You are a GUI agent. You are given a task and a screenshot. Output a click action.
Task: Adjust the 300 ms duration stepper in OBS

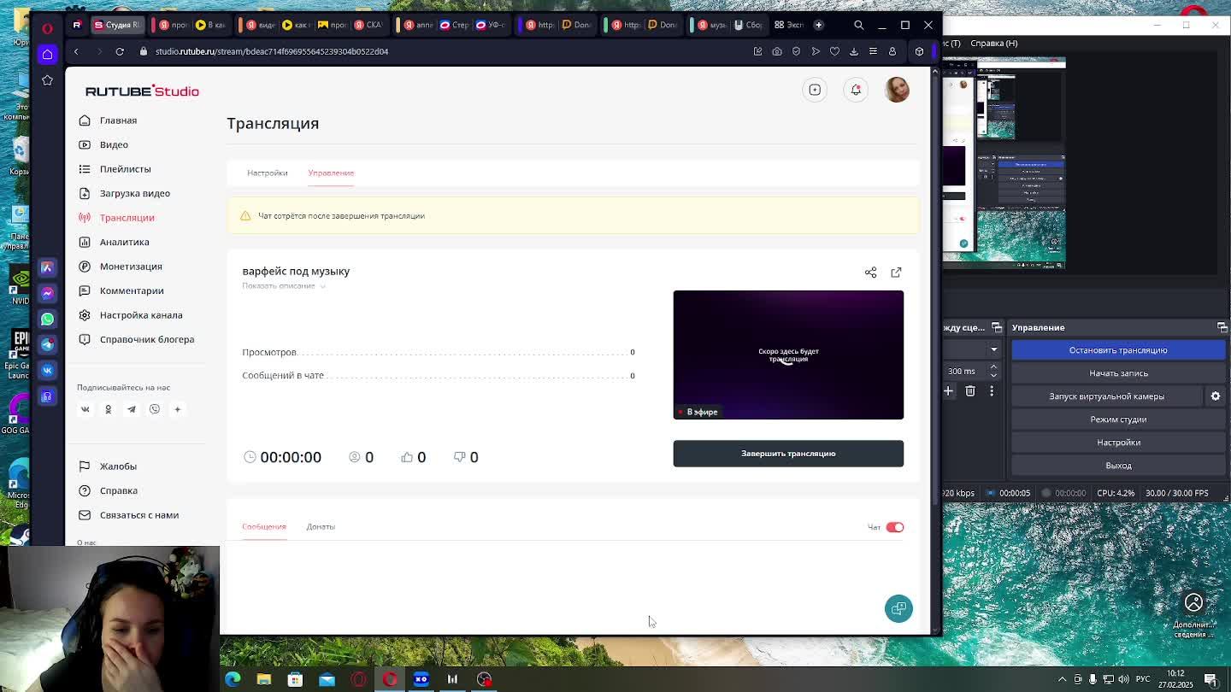pos(993,371)
